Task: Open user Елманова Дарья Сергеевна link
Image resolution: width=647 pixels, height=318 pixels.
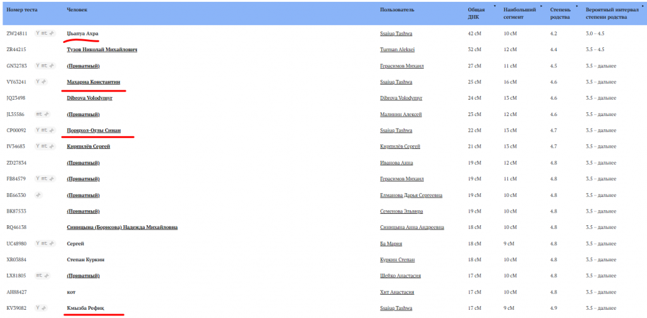Action: 411,195
